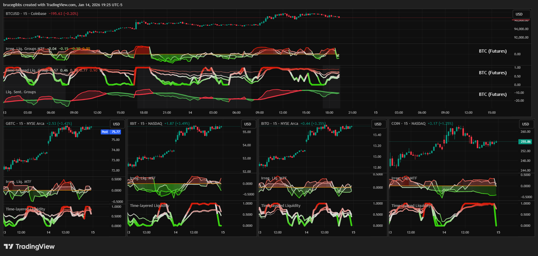Select the BTCUSD Coinbase symbol title
This screenshot has height=256, width=538.
tap(26, 14)
